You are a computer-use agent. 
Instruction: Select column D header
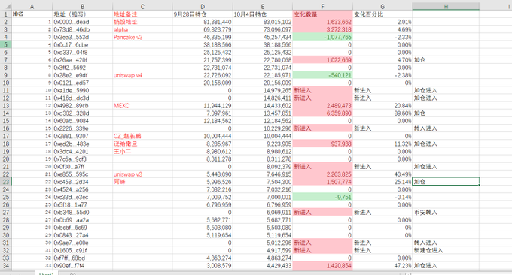(203, 6)
